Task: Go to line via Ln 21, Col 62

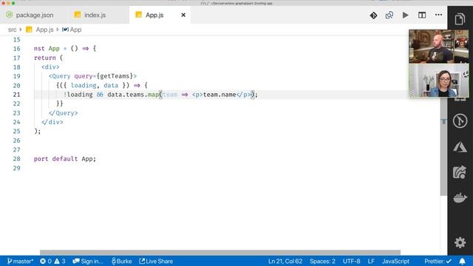Action: 285,261
